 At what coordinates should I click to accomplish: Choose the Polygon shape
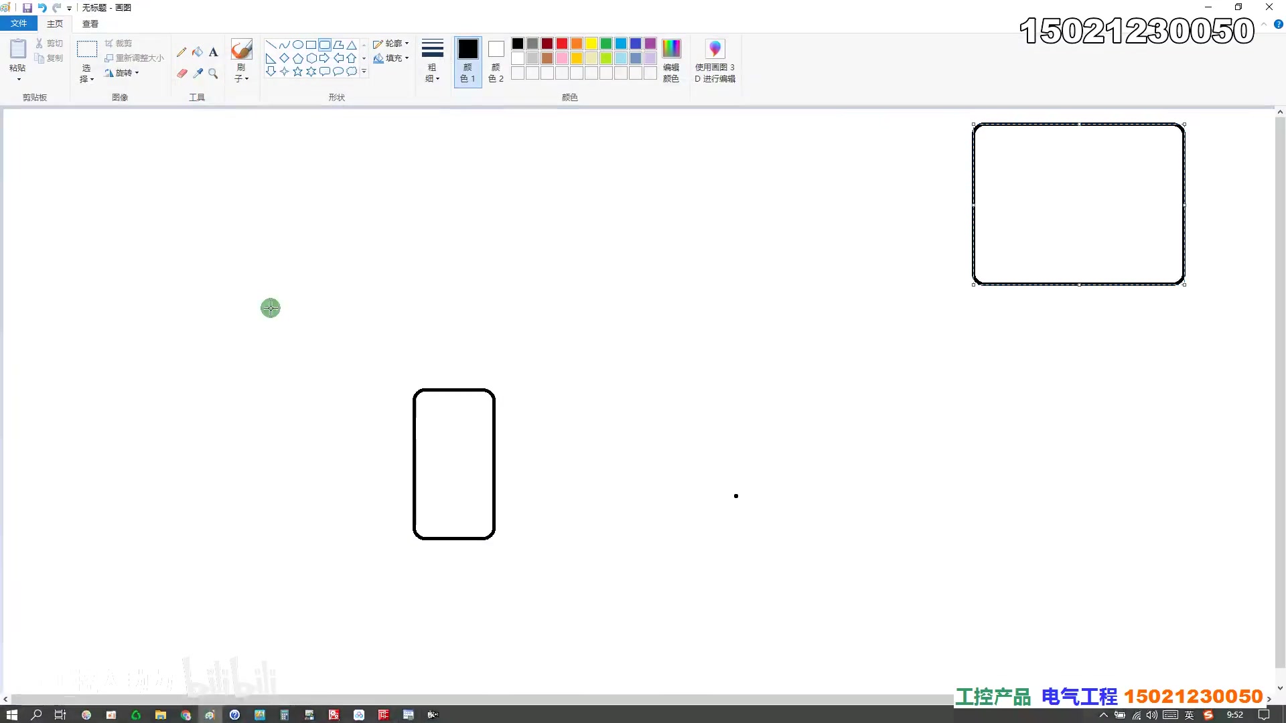click(338, 45)
